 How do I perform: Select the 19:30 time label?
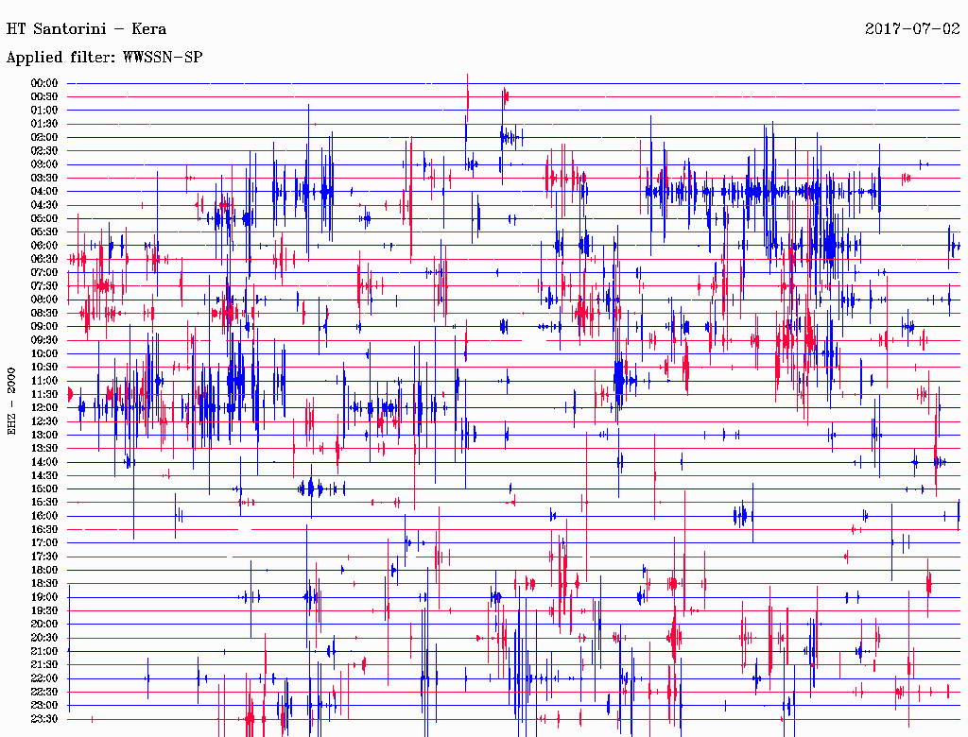tap(44, 610)
